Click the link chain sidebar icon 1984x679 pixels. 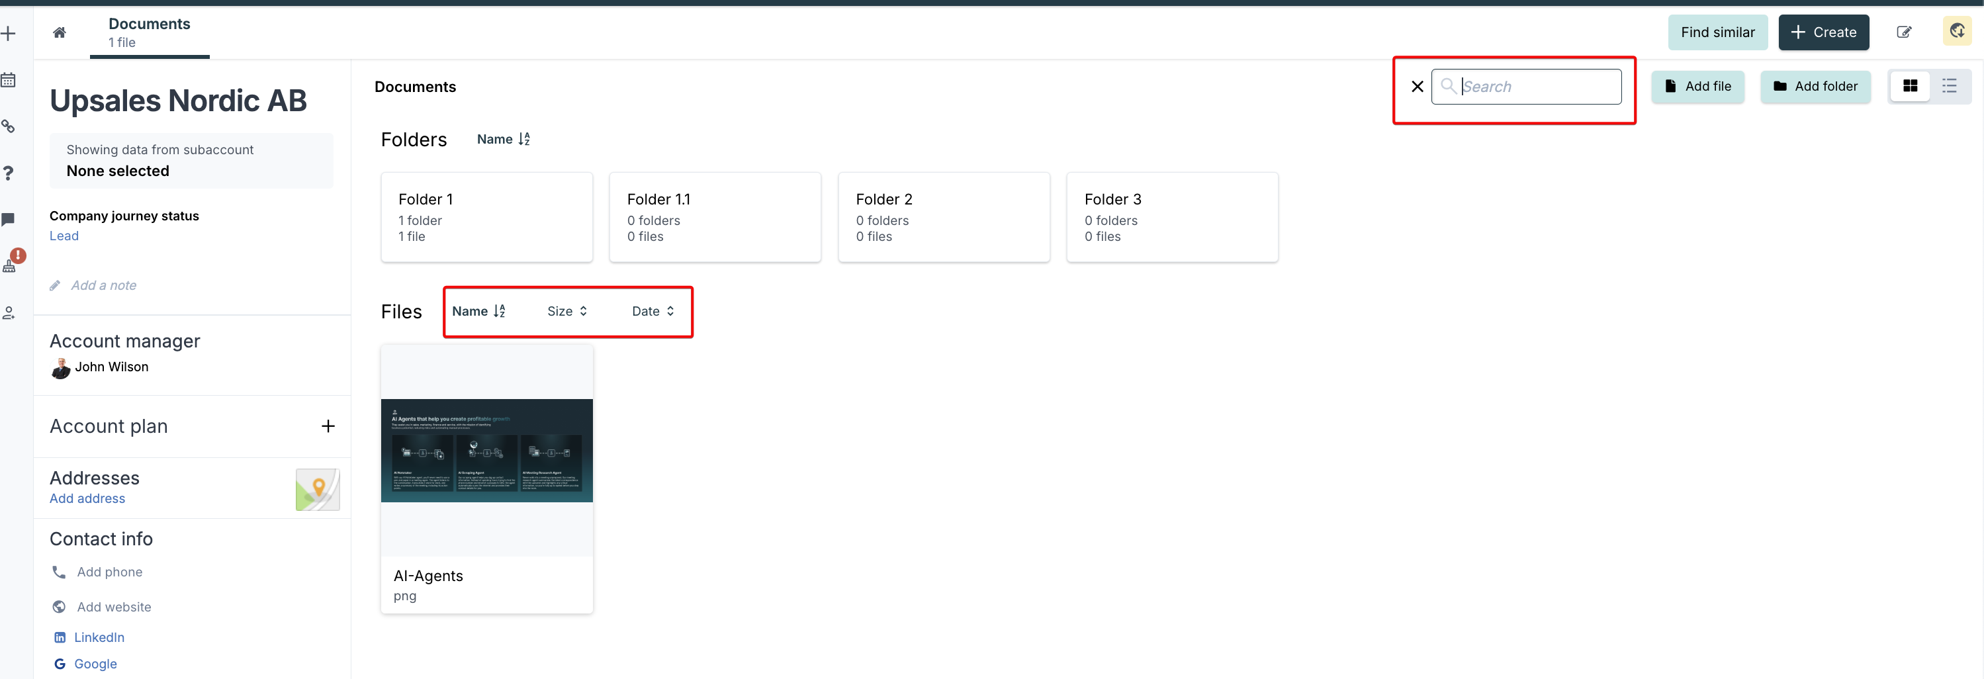point(9,126)
